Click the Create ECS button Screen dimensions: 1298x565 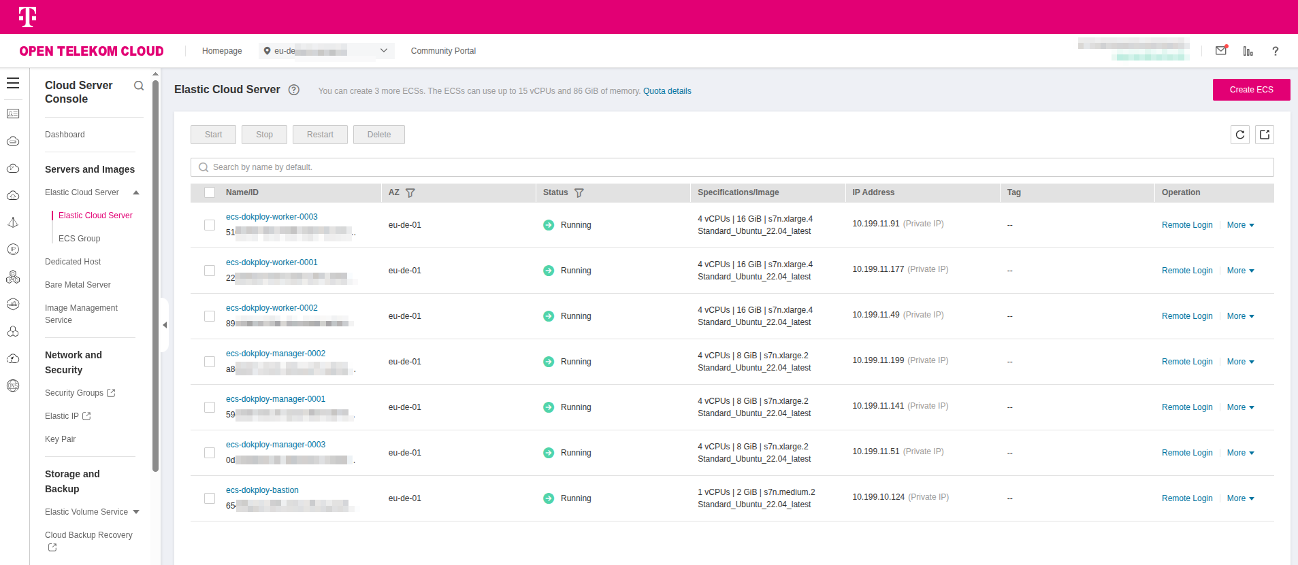pyautogui.click(x=1251, y=90)
